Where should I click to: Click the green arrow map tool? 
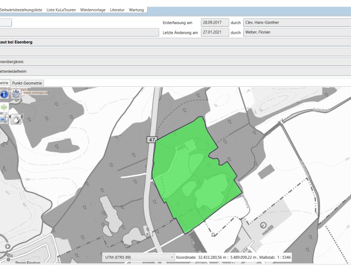click(4, 106)
